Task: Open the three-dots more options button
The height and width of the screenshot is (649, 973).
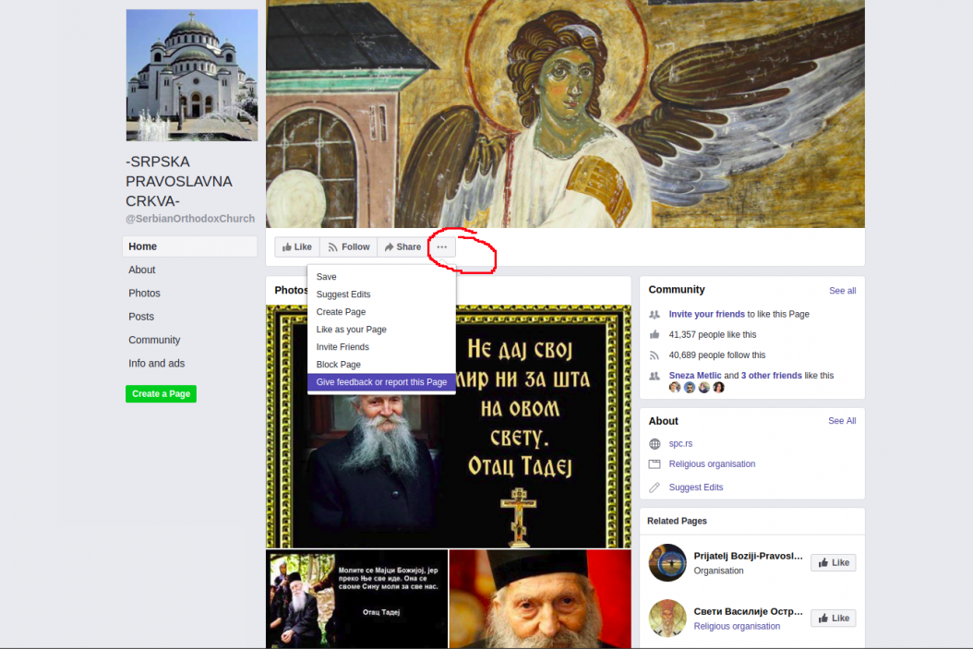Action: (442, 246)
